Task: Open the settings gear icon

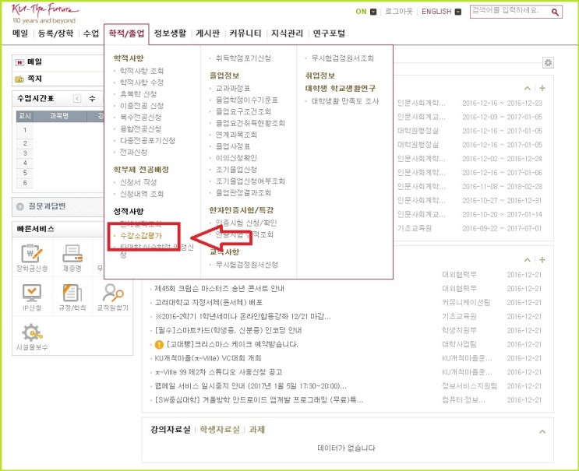Action: click(548, 63)
